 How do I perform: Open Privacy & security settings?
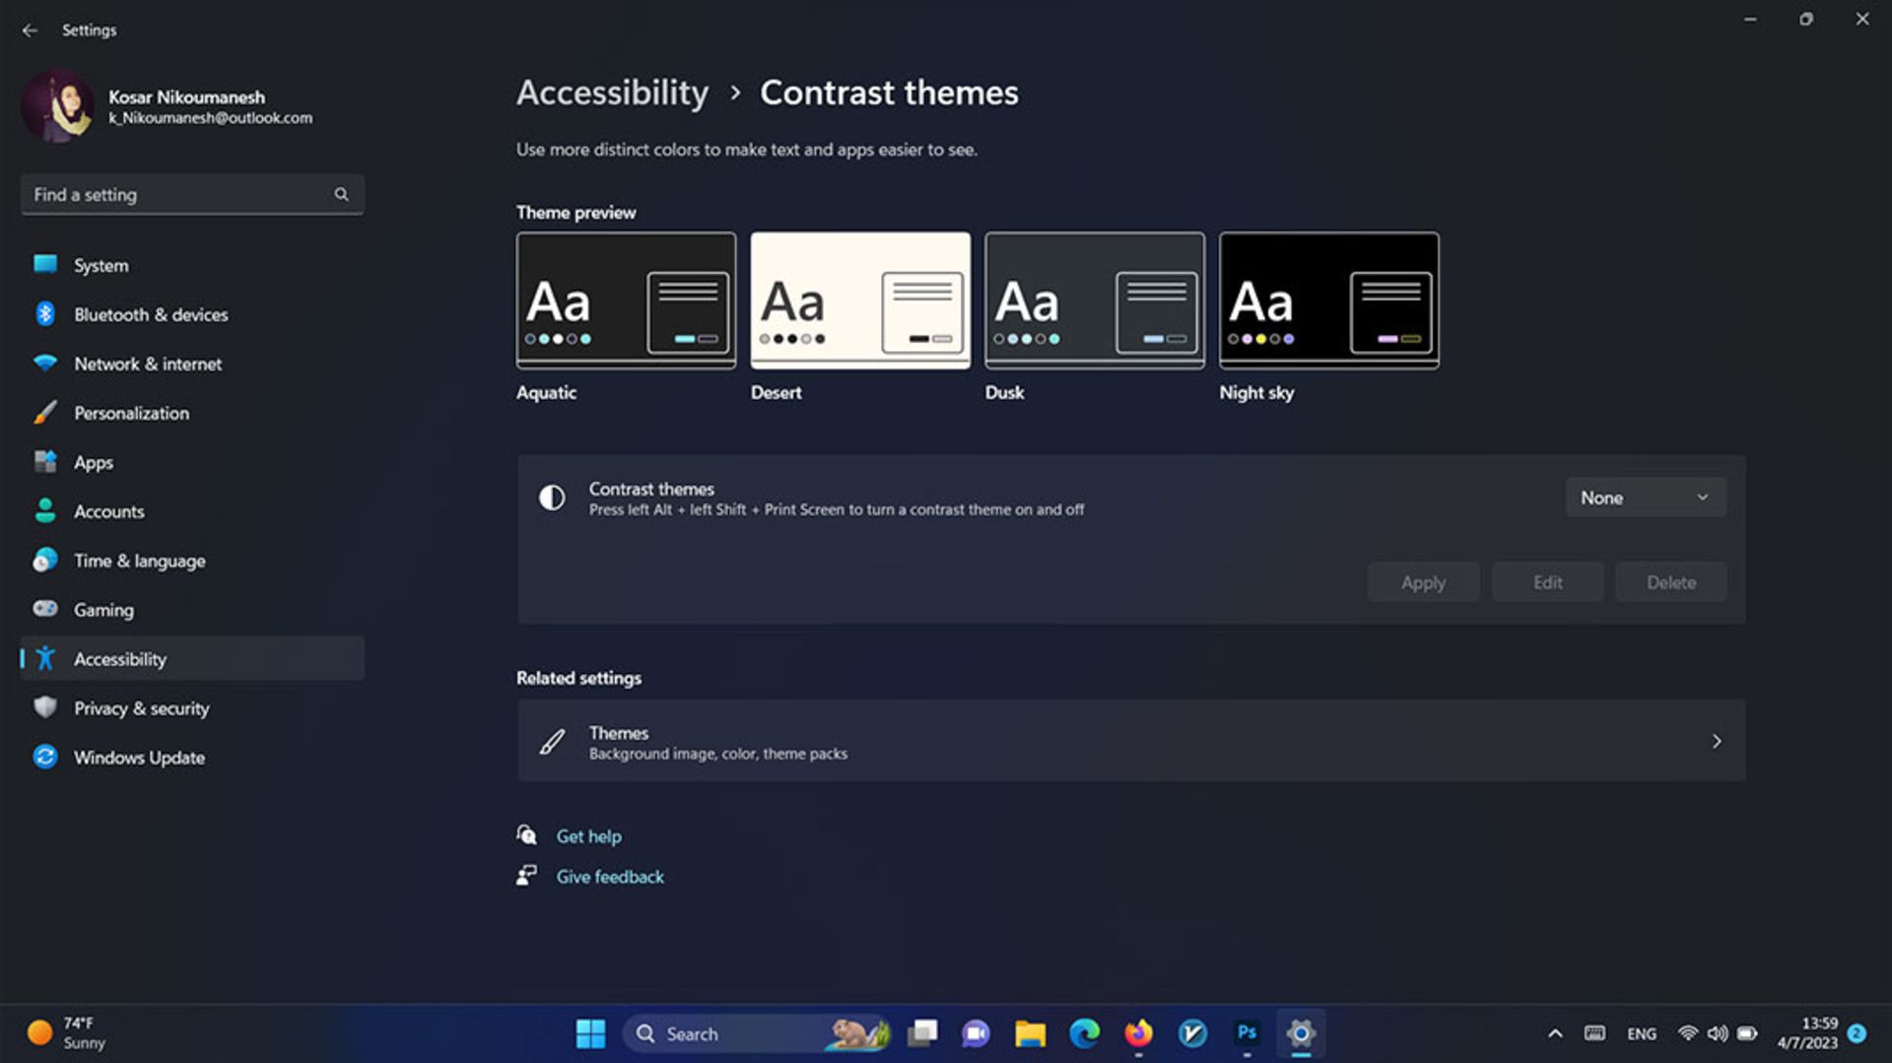coord(141,708)
